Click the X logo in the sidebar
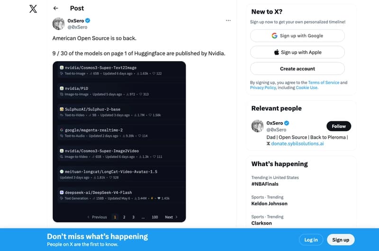379x251 pixels. (33, 9)
